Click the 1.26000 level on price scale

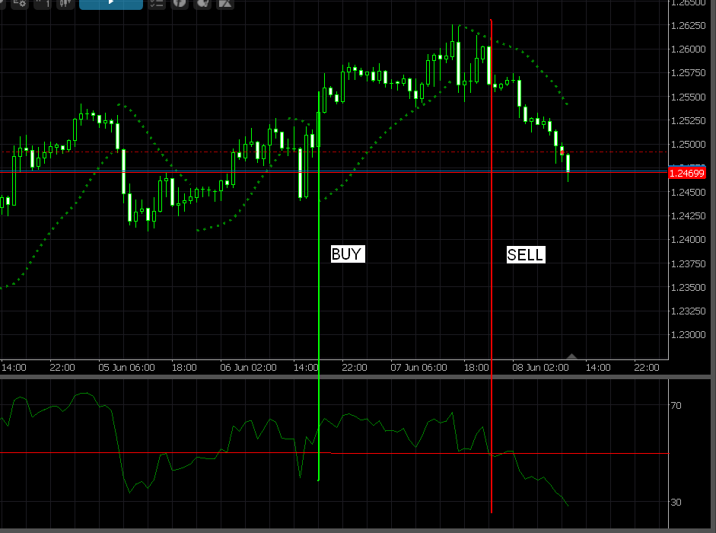click(x=691, y=49)
